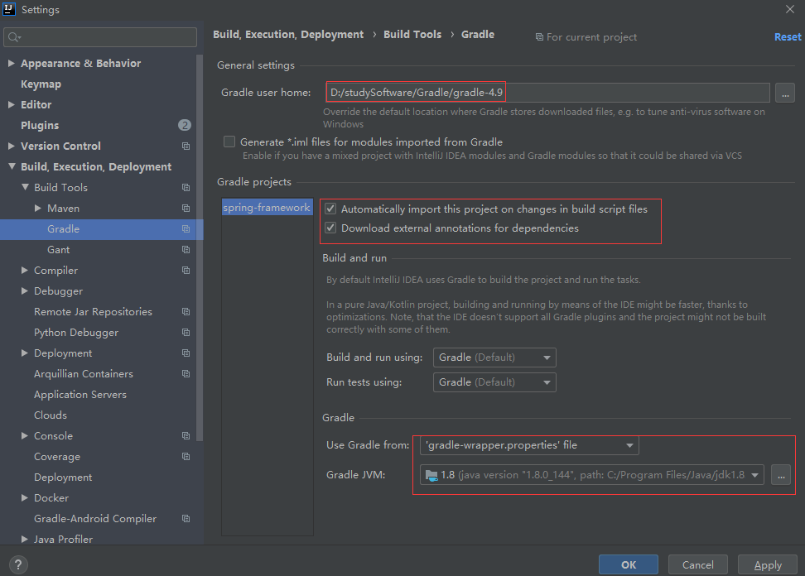Screen dimensions: 805x576
Task: Select Arquillian Containers in settings tree
Action: (83, 374)
